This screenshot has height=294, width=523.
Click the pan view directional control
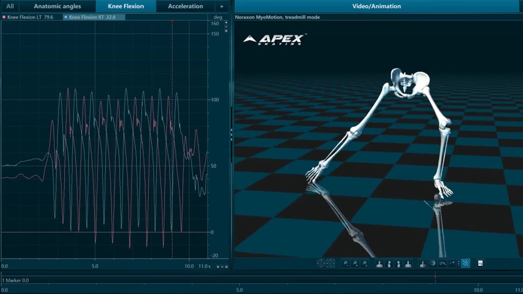(x=321, y=264)
